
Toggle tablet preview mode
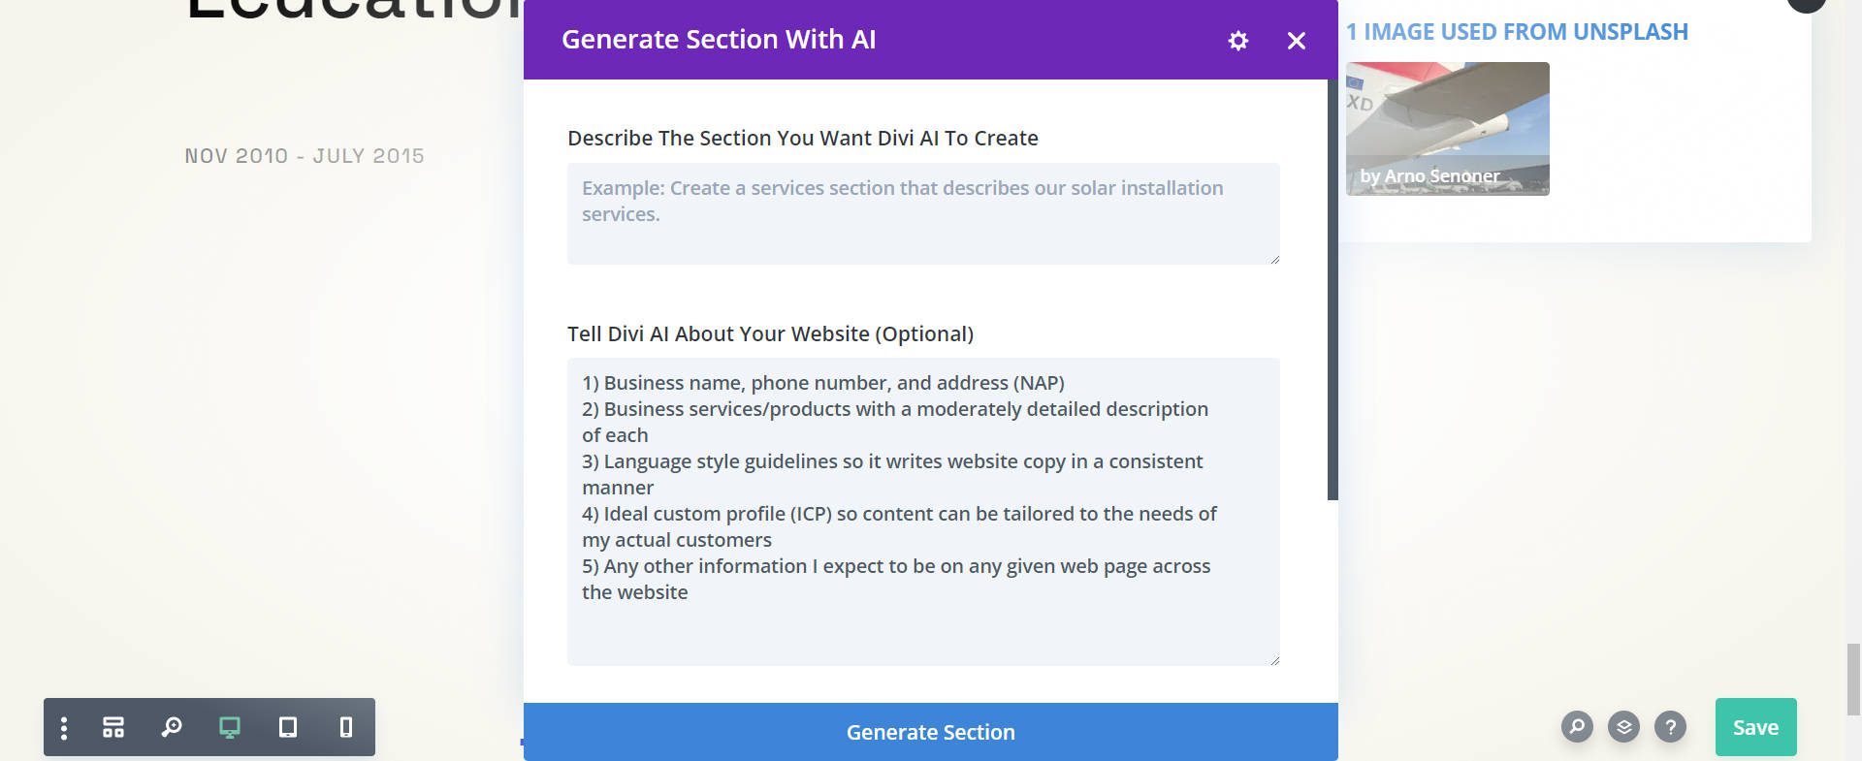point(287,726)
